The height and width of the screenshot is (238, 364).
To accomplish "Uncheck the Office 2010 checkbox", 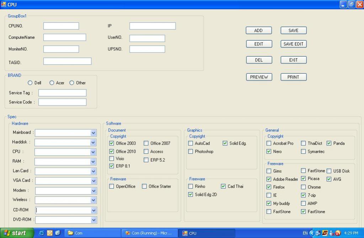I will pos(112,151).
